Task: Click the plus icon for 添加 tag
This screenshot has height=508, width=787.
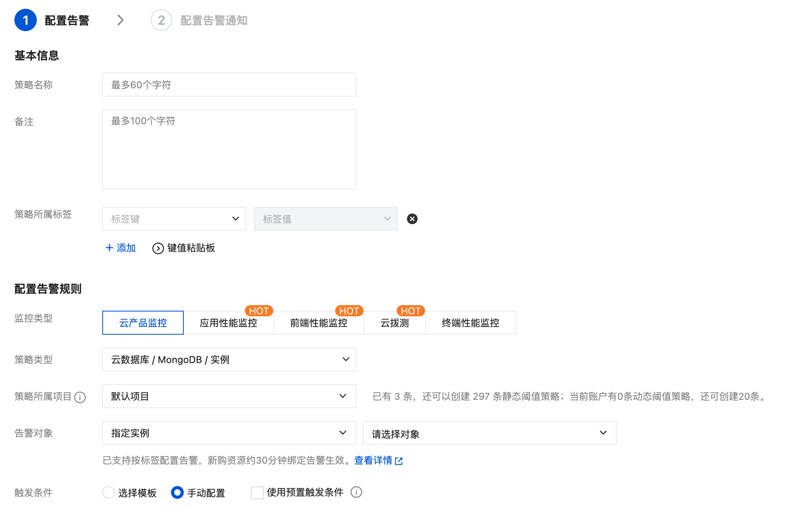Action: pyautogui.click(x=109, y=248)
